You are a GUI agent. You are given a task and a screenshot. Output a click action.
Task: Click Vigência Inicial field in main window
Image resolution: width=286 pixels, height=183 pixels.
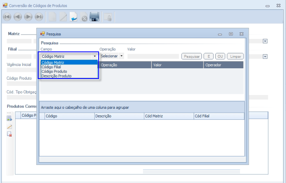22,70
